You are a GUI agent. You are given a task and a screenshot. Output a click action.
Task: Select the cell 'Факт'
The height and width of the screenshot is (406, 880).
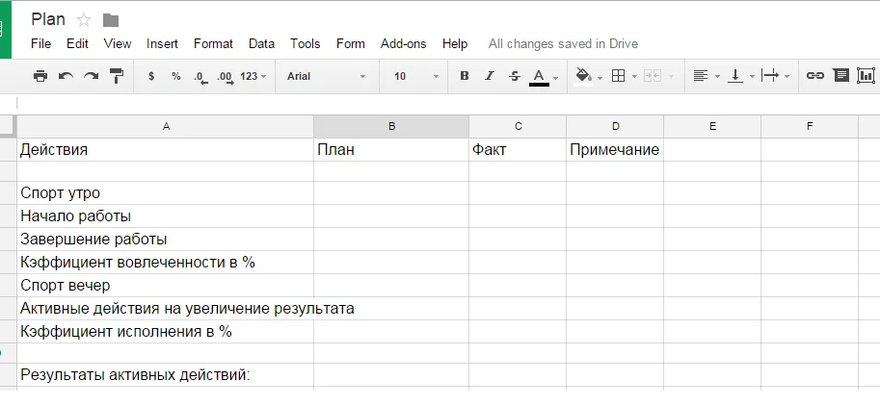518,149
